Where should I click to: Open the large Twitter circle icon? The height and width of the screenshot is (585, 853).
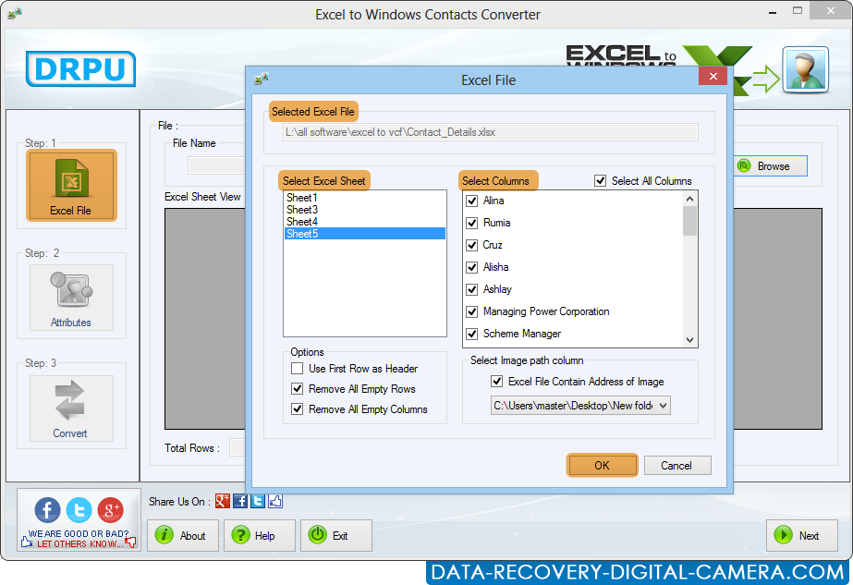point(79,510)
